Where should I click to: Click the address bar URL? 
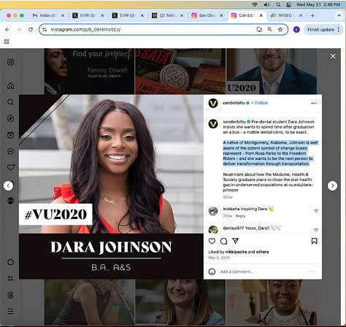coord(85,29)
